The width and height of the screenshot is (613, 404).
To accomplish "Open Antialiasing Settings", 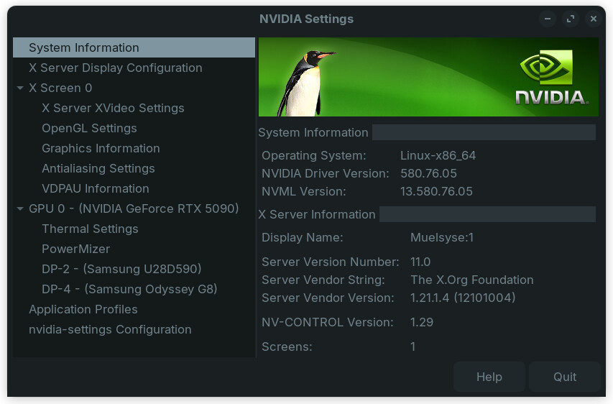I will [98, 168].
